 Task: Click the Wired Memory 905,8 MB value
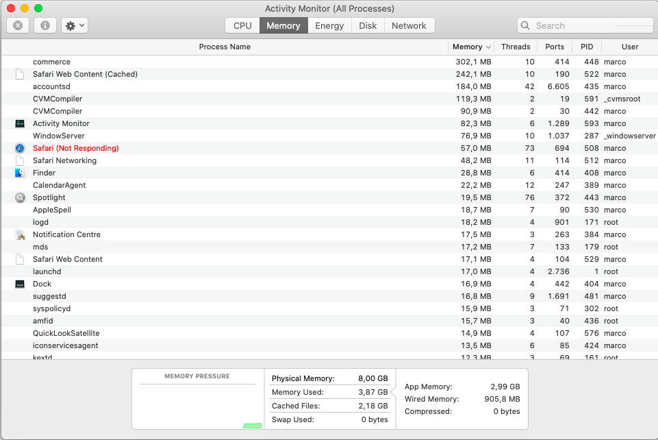502,399
